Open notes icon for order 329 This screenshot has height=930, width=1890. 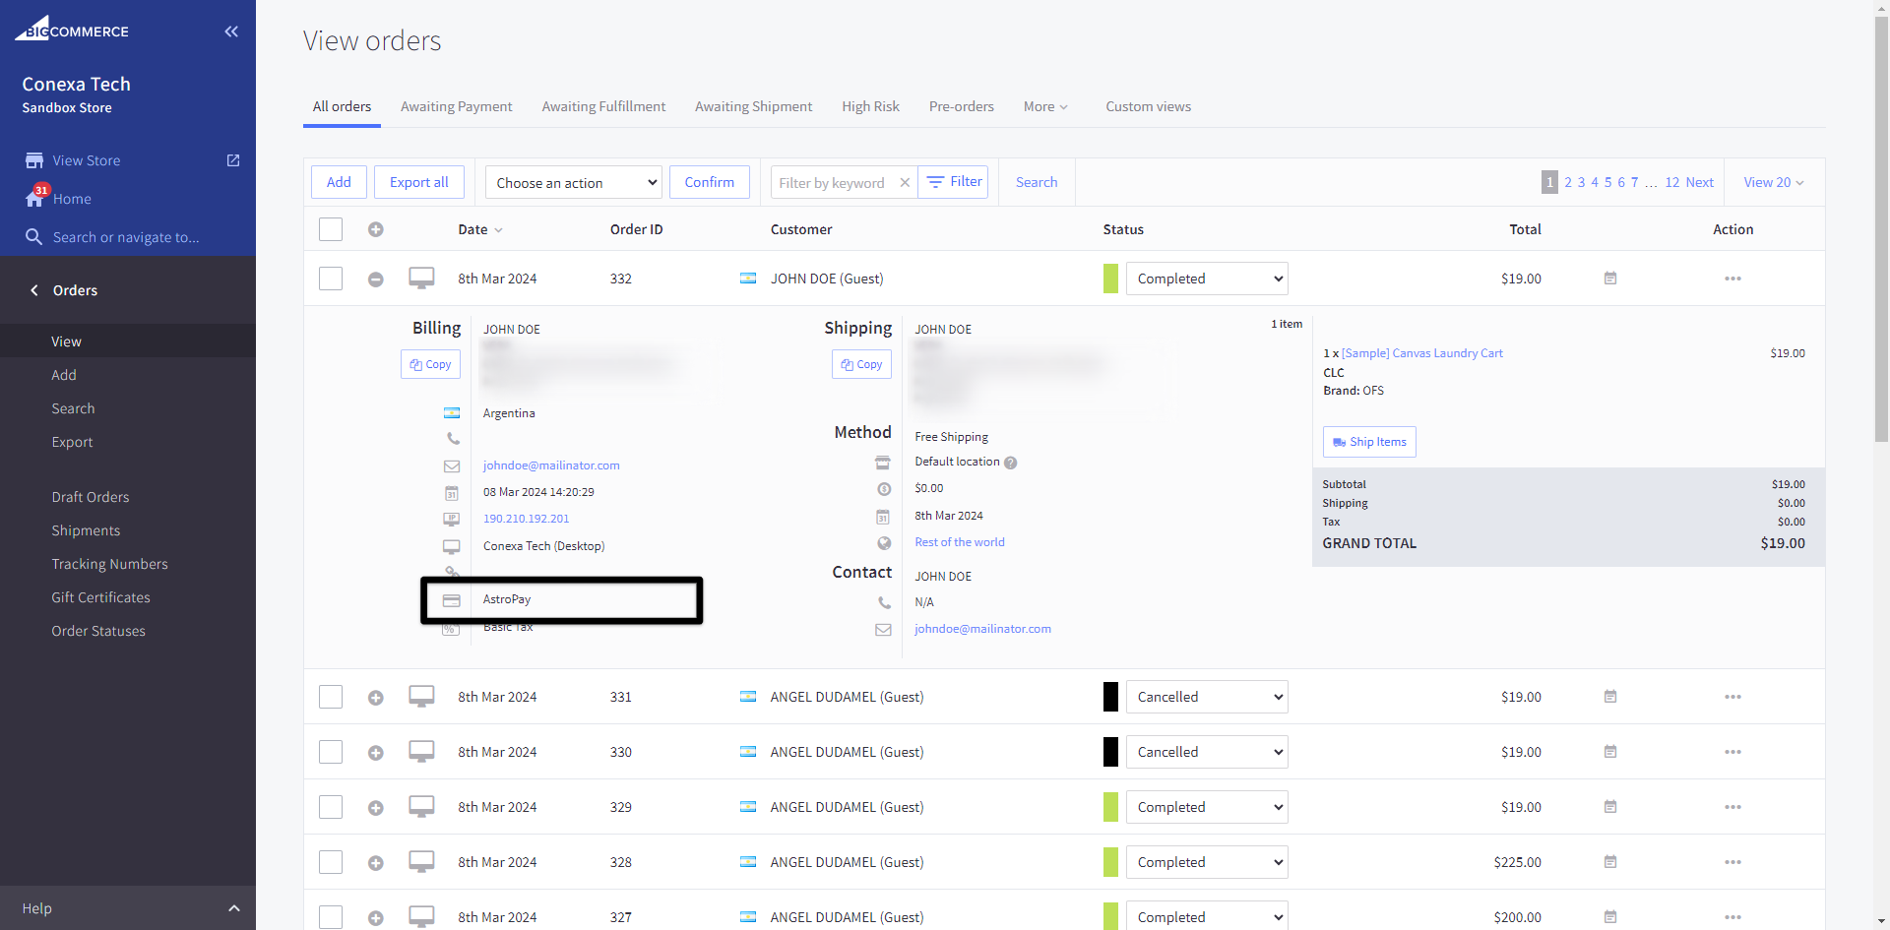tap(1610, 807)
